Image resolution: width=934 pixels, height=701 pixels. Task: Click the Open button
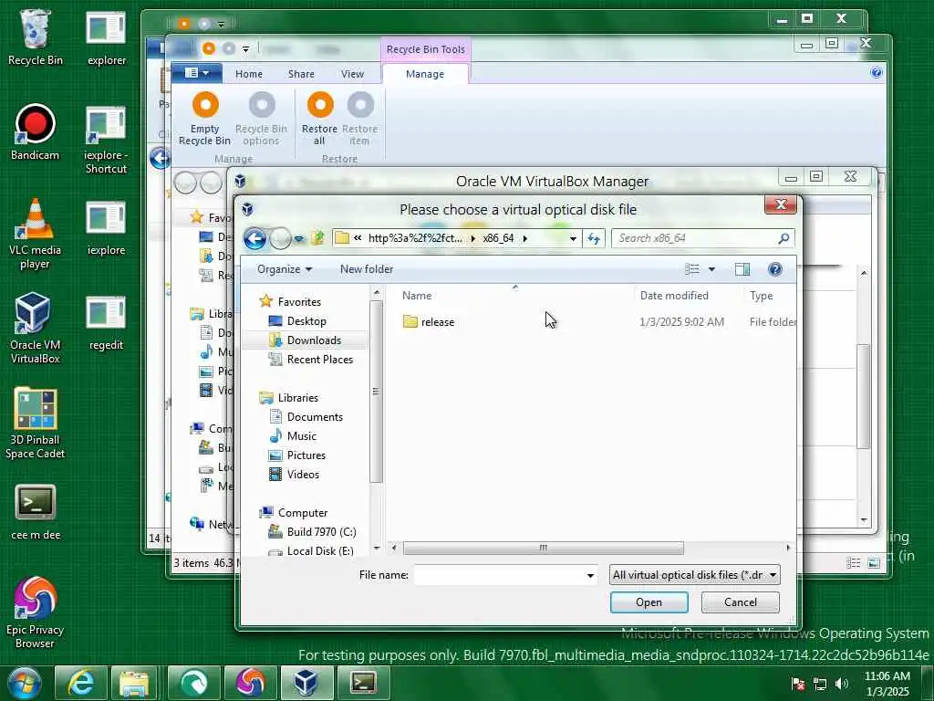(649, 602)
